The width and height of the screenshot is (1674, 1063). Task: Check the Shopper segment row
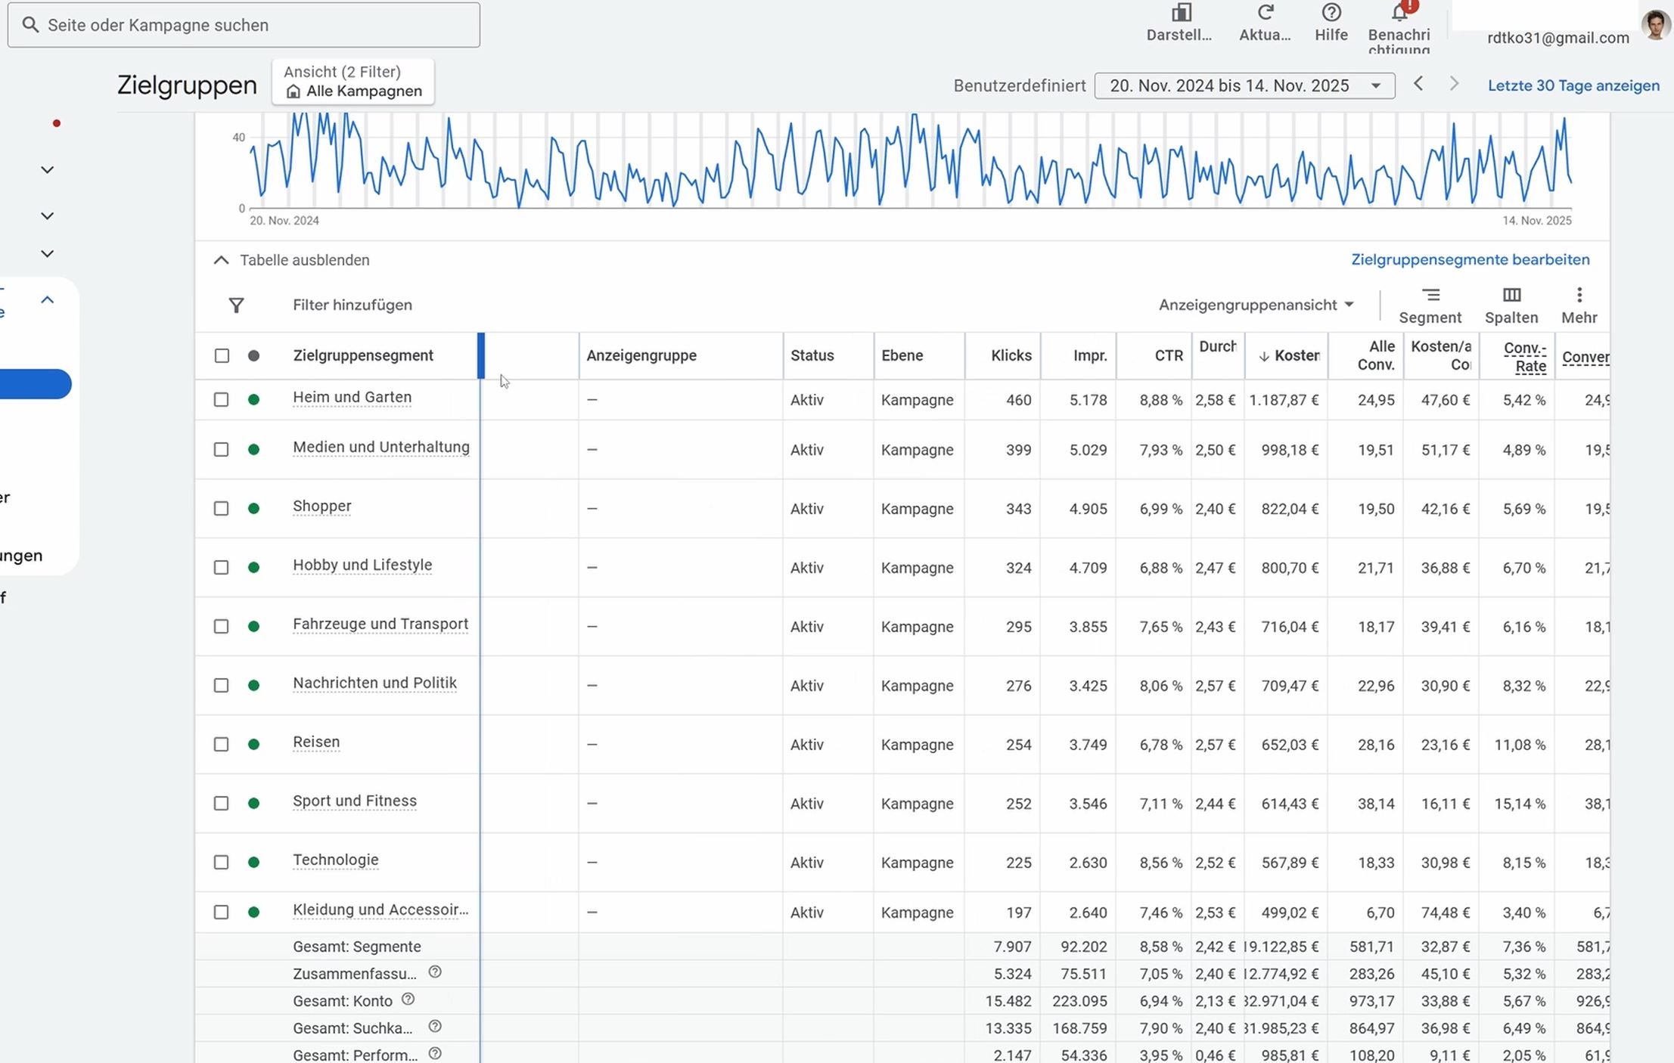pyautogui.click(x=221, y=509)
